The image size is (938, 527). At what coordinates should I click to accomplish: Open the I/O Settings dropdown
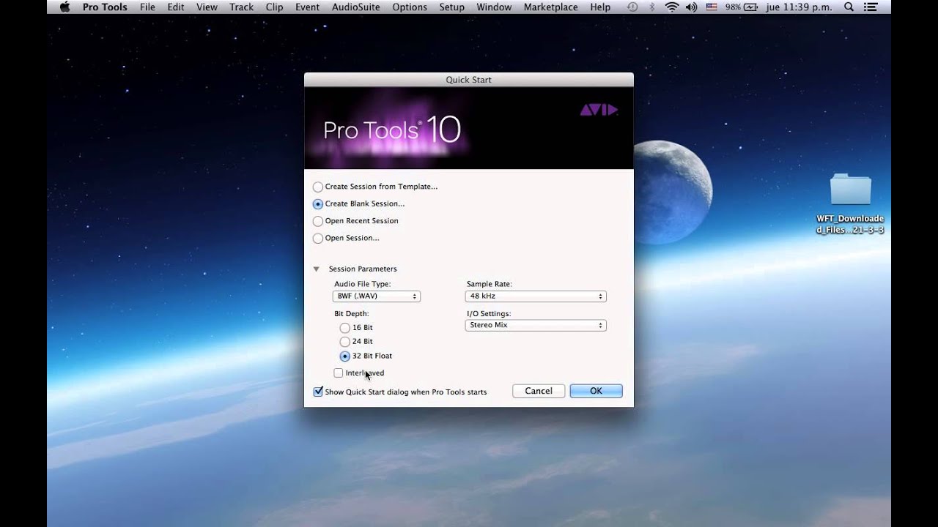[x=536, y=325]
